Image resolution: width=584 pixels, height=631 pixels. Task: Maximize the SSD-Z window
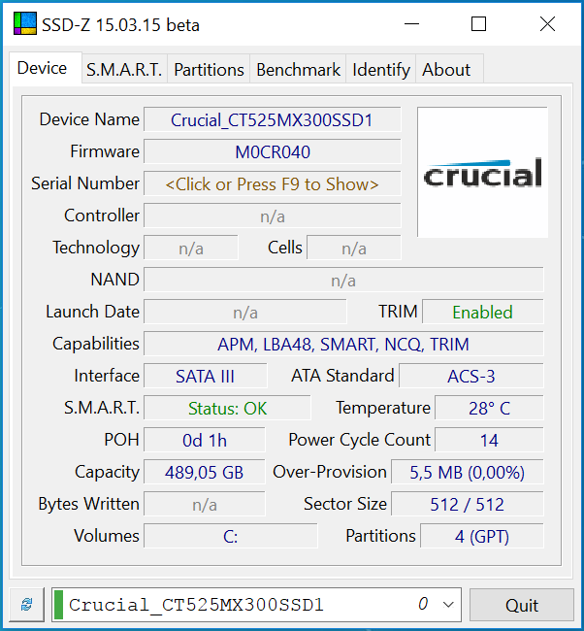click(x=478, y=24)
